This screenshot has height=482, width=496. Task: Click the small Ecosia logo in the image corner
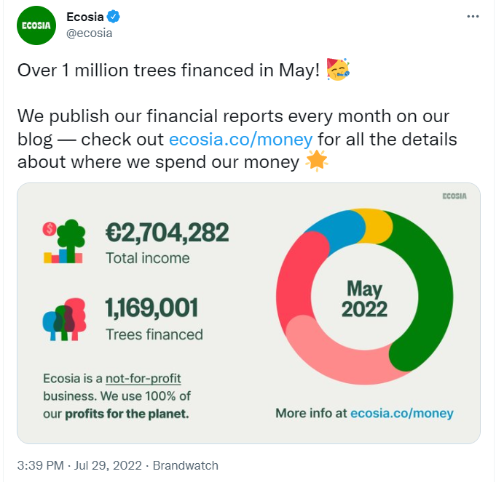point(454,196)
